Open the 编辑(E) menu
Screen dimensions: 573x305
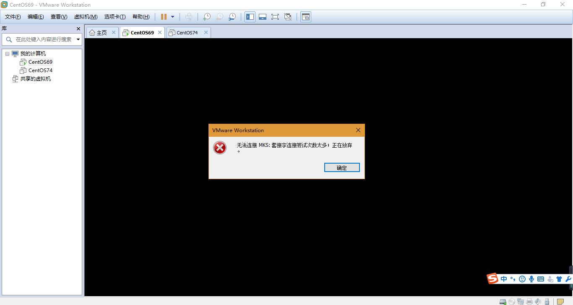(36, 17)
